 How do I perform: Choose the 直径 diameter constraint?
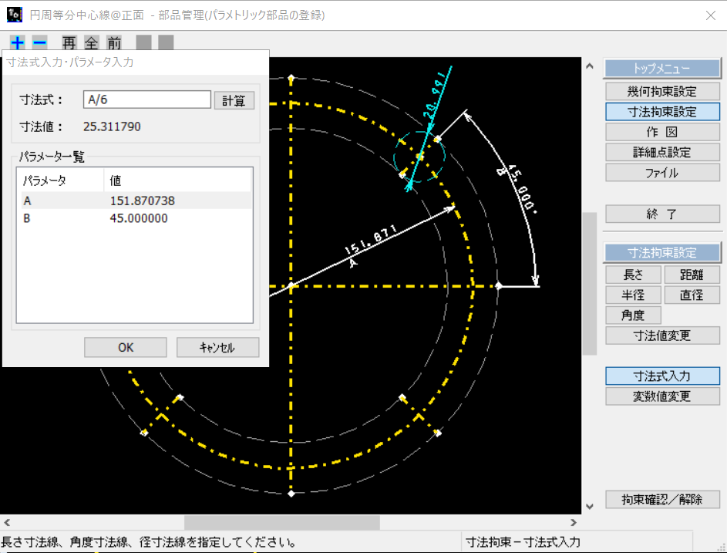(x=692, y=295)
